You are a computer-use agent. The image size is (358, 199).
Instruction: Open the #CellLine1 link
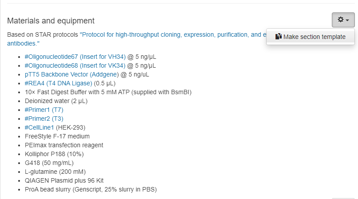39,127
